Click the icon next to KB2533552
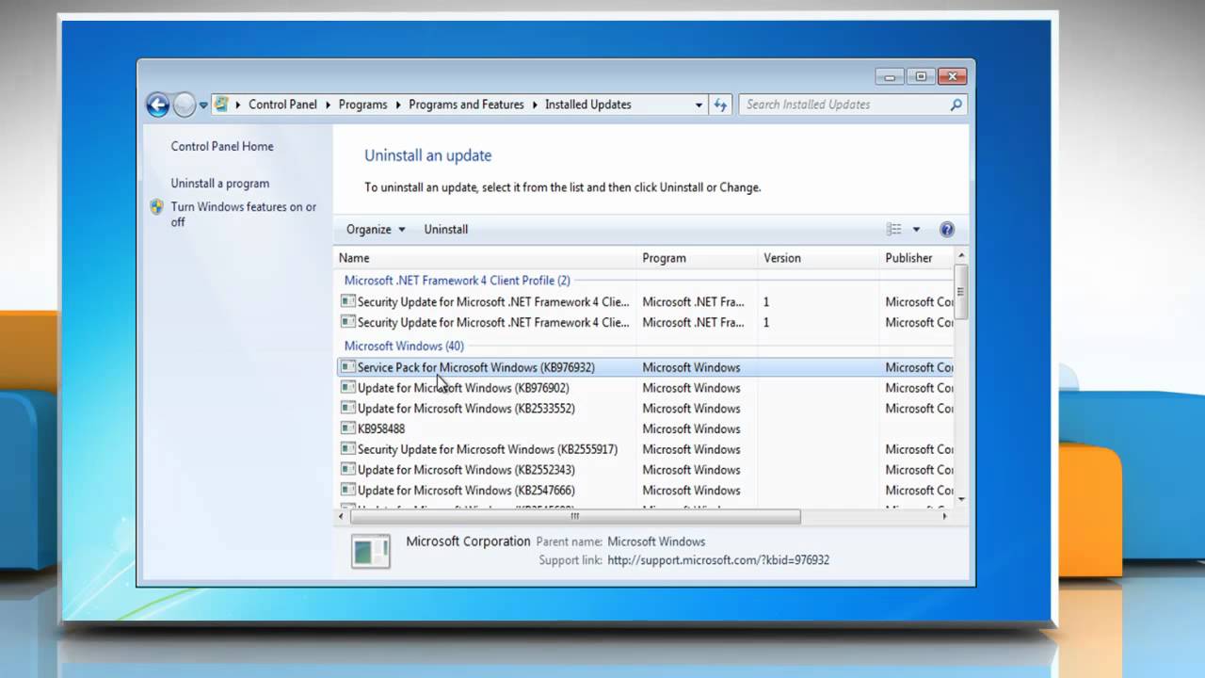The image size is (1205, 678). pos(347,409)
